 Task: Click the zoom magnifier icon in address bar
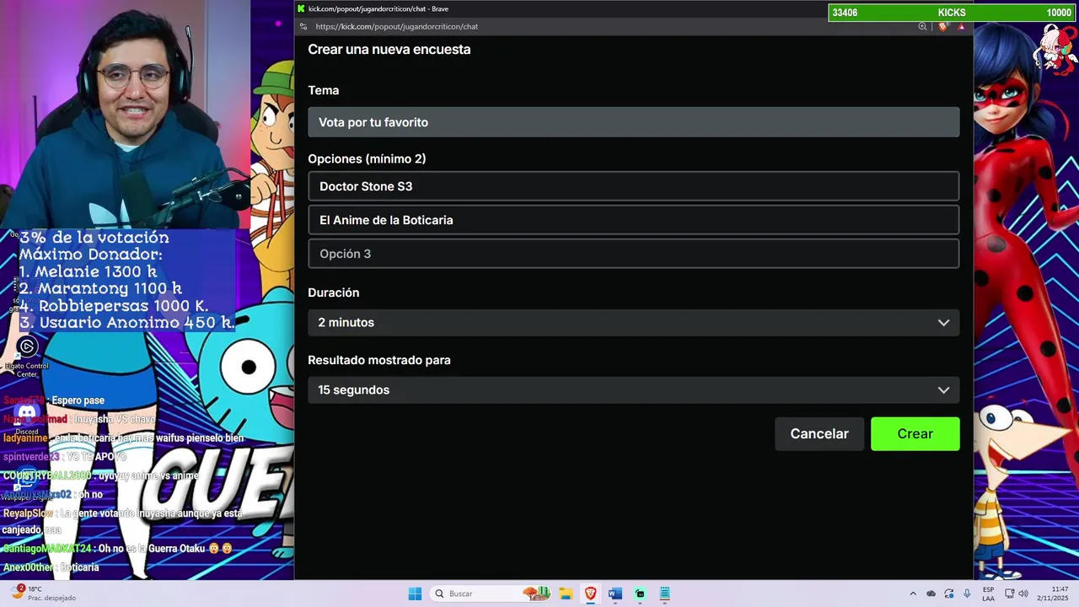[922, 26]
